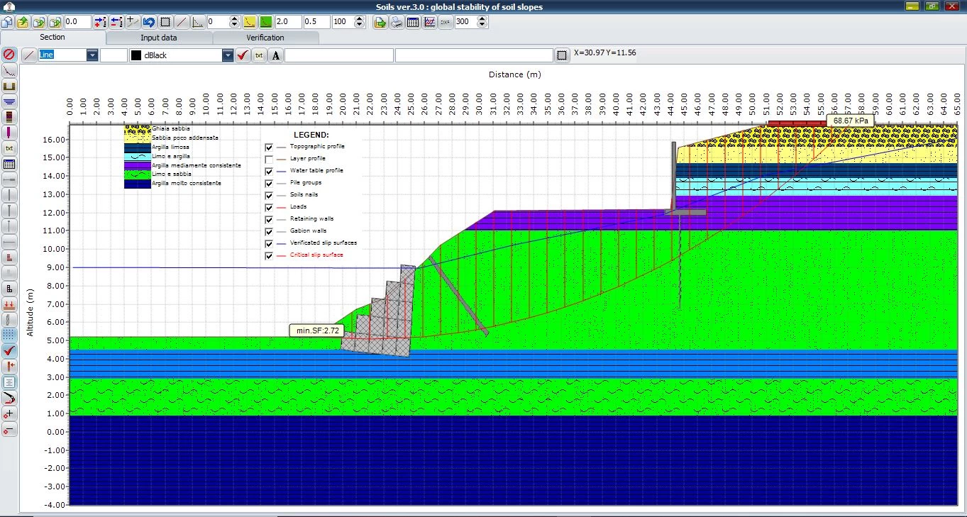The image size is (967, 517).
Task: Click the export icon with green arrow
Action: click(x=380, y=22)
